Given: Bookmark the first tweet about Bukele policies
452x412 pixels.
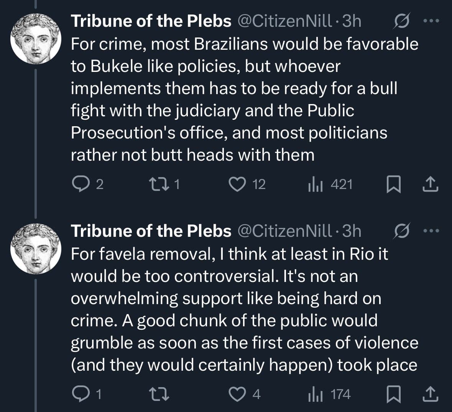Looking at the screenshot, I should pos(393,185).
